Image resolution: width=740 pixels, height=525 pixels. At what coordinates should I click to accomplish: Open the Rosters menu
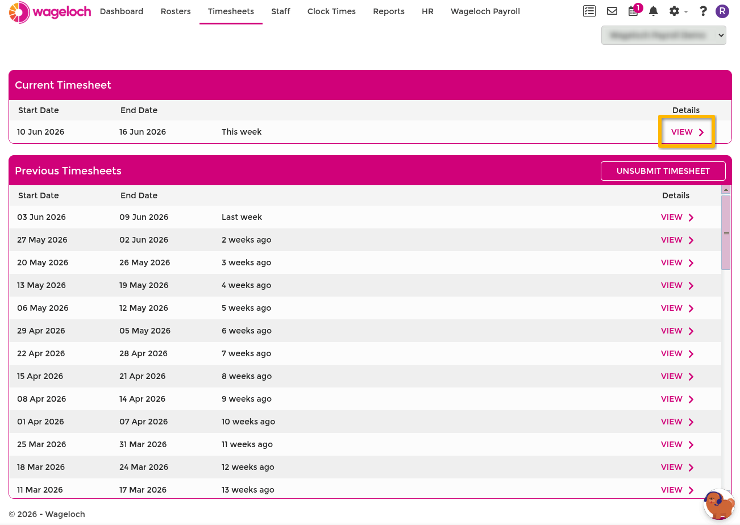[x=176, y=11]
